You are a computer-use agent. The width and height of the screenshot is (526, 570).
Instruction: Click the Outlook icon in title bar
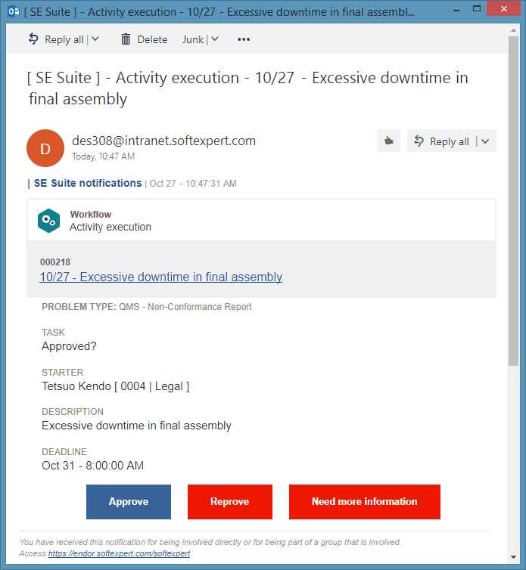[x=14, y=11]
